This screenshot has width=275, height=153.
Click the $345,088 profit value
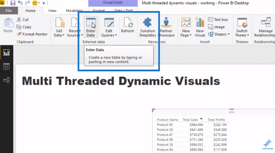tap(220, 130)
